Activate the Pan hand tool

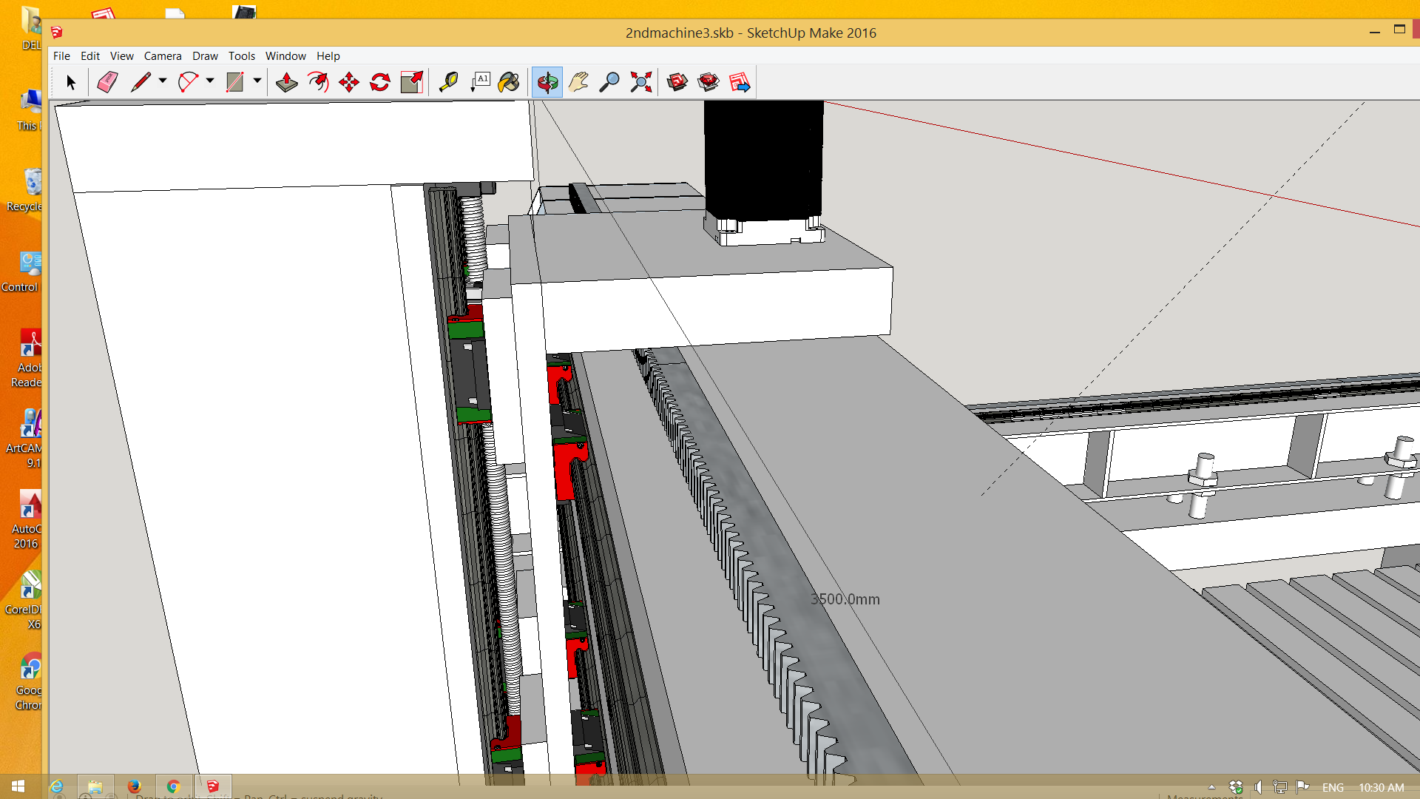pyautogui.click(x=578, y=82)
